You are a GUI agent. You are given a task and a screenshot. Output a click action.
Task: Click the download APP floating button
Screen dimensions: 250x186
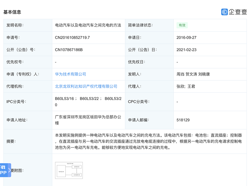coord(5,170)
